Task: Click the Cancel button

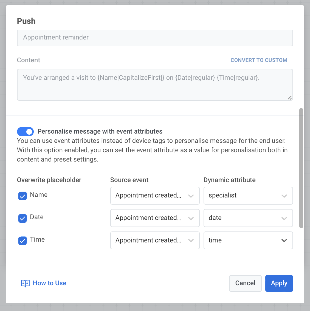Action: (245, 283)
